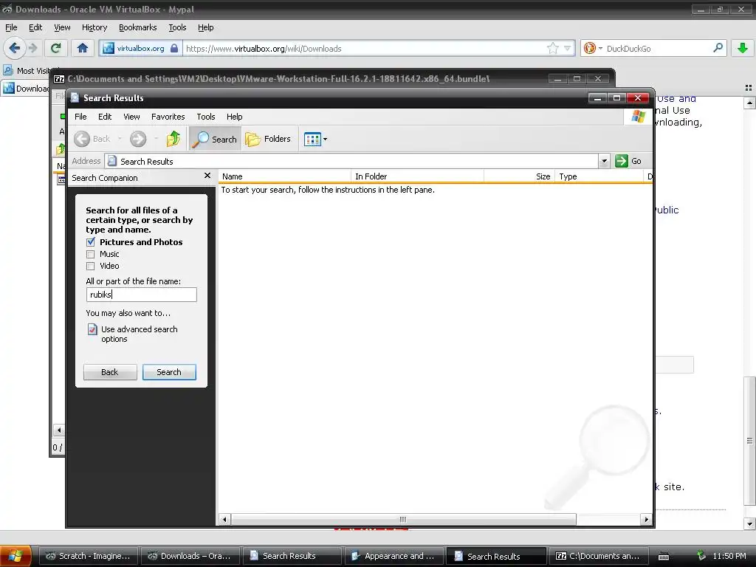Open Explorer Favorites menu
This screenshot has width=756, height=567.
[x=168, y=117]
